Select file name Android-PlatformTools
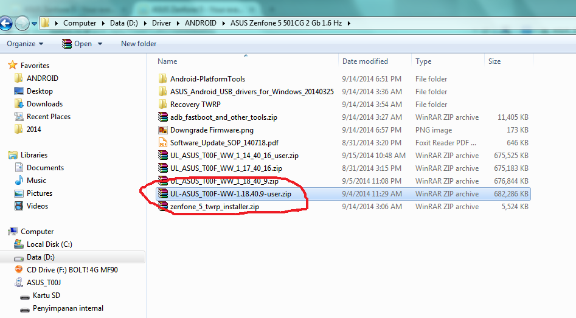 [207, 78]
